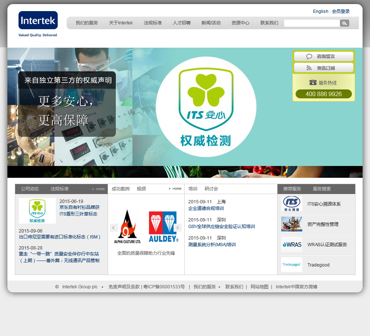Screen dimensions: 370x336
Task: Click MORE in the 成功案例 panel
Action: coord(175,189)
